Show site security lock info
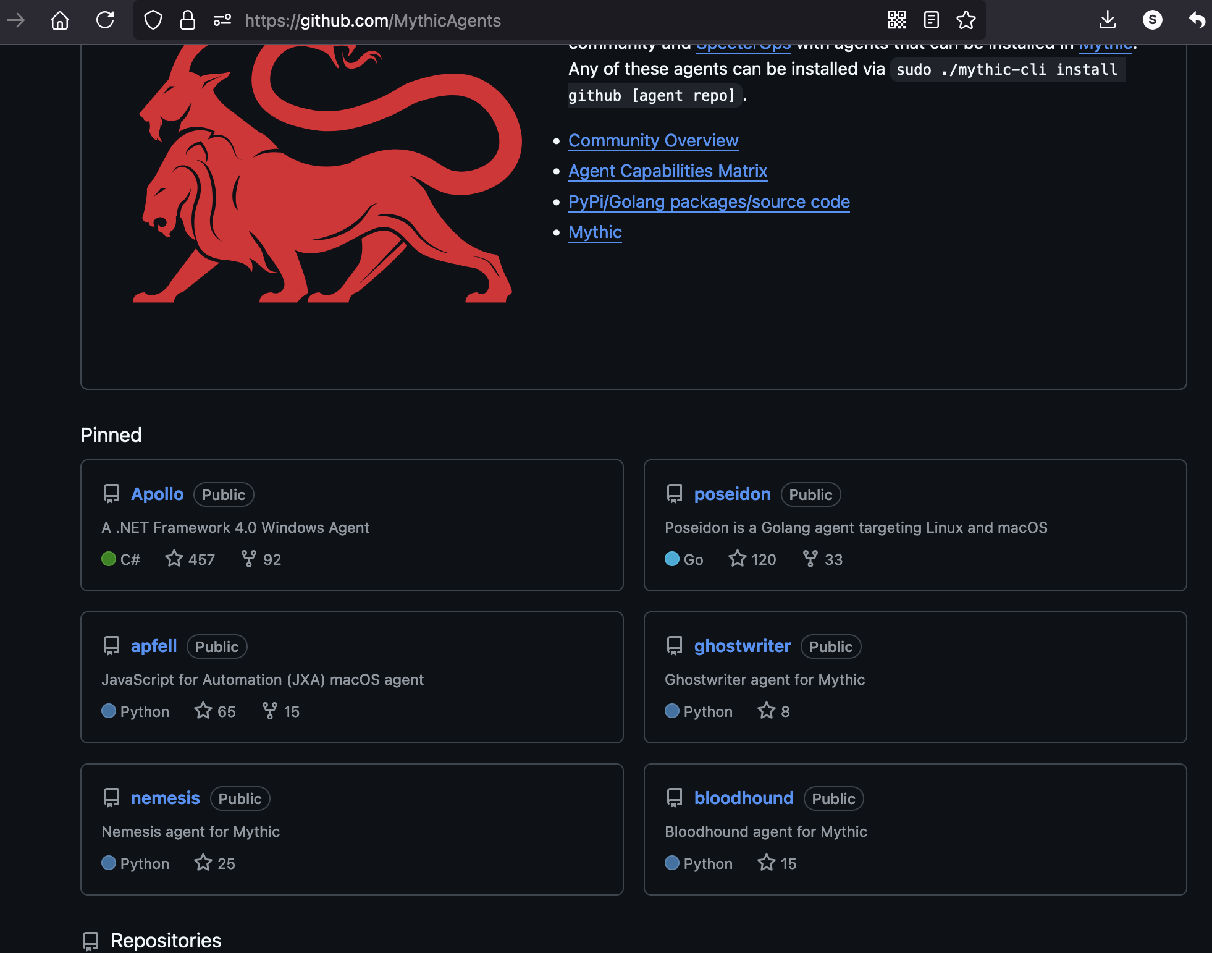The width and height of the screenshot is (1212, 953). click(x=187, y=20)
